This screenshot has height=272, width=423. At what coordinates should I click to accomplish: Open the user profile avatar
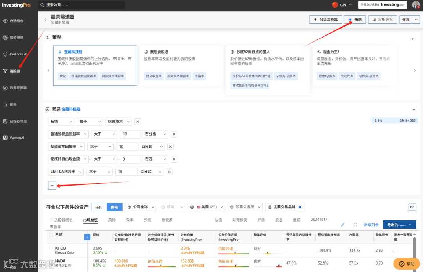(x=416, y=5)
